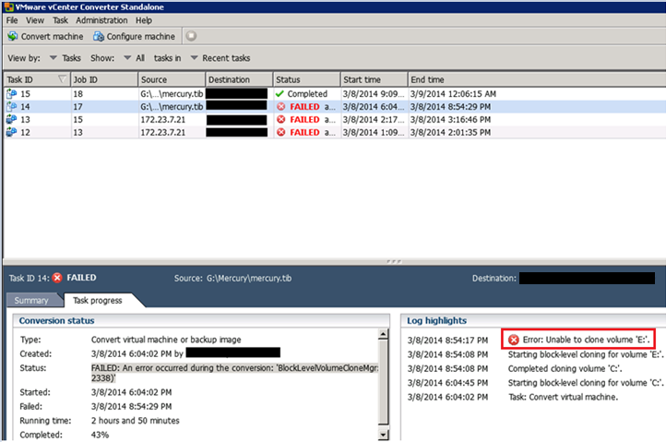Click the red failed icon beside Task ID 14 header
The height and width of the screenshot is (442, 666).
click(x=57, y=278)
